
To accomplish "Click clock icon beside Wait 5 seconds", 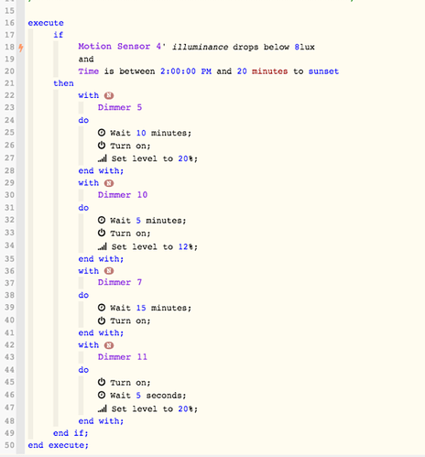I will point(102,395).
